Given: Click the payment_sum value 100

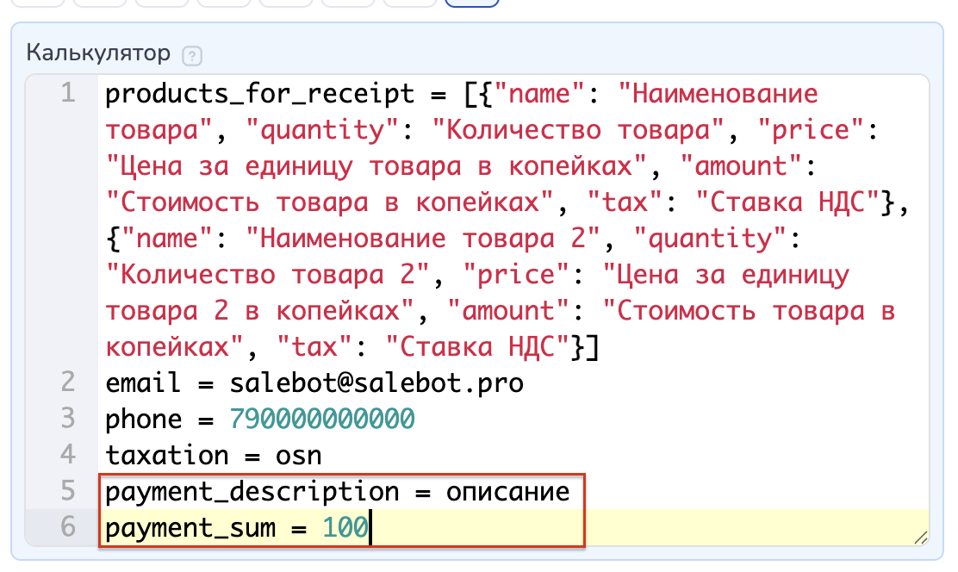Looking at the screenshot, I should click(x=345, y=528).
